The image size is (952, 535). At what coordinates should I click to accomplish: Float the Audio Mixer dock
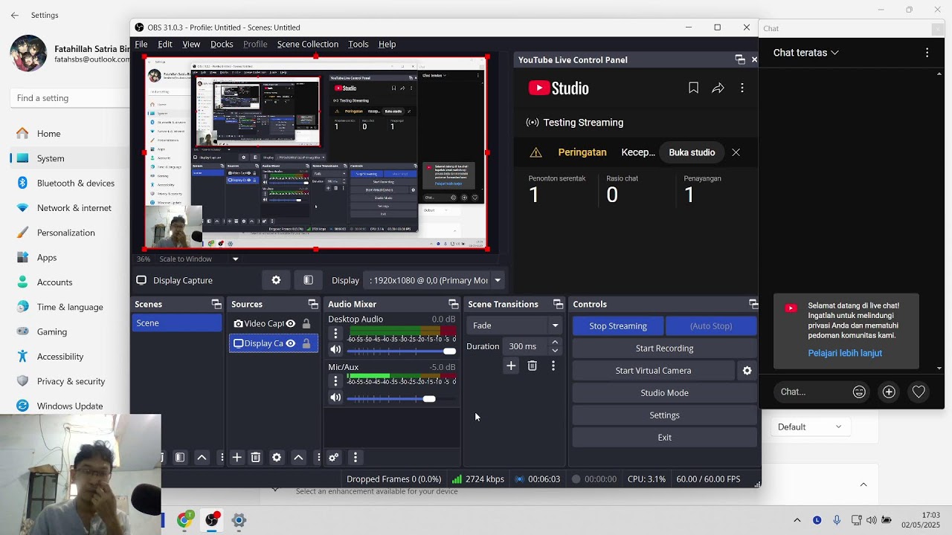453,305
